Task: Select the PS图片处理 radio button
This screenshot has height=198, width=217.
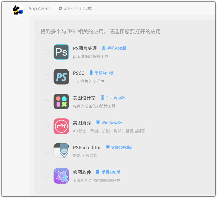Action: click(x=46, y=52)
